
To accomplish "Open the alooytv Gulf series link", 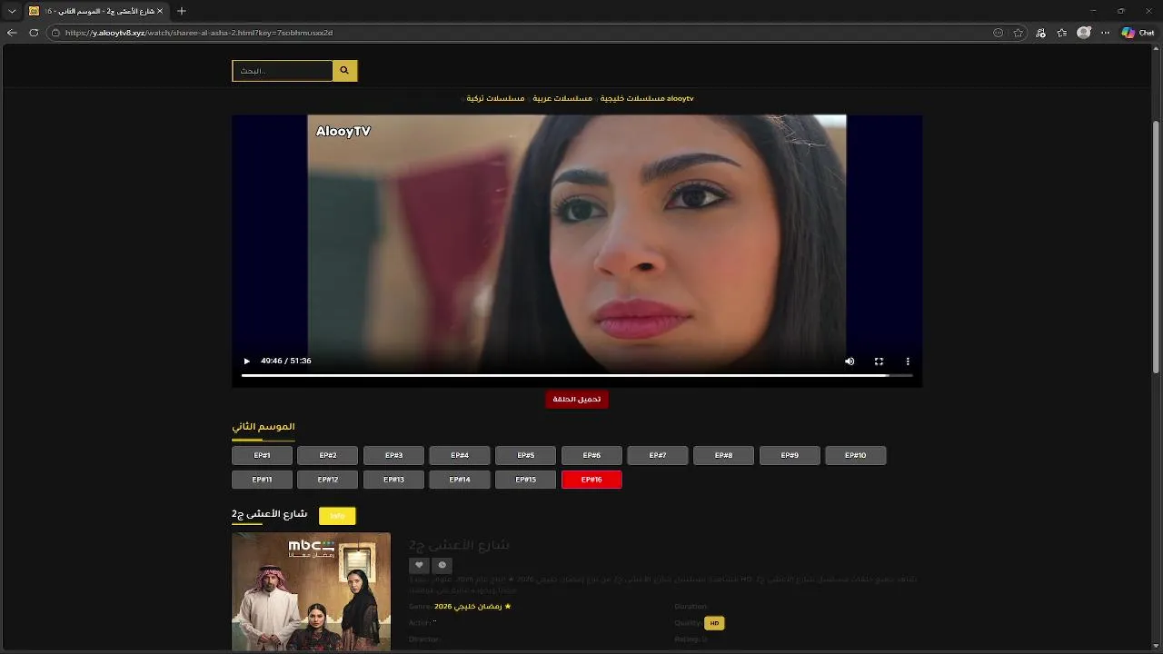I will [x=646, y=98].
